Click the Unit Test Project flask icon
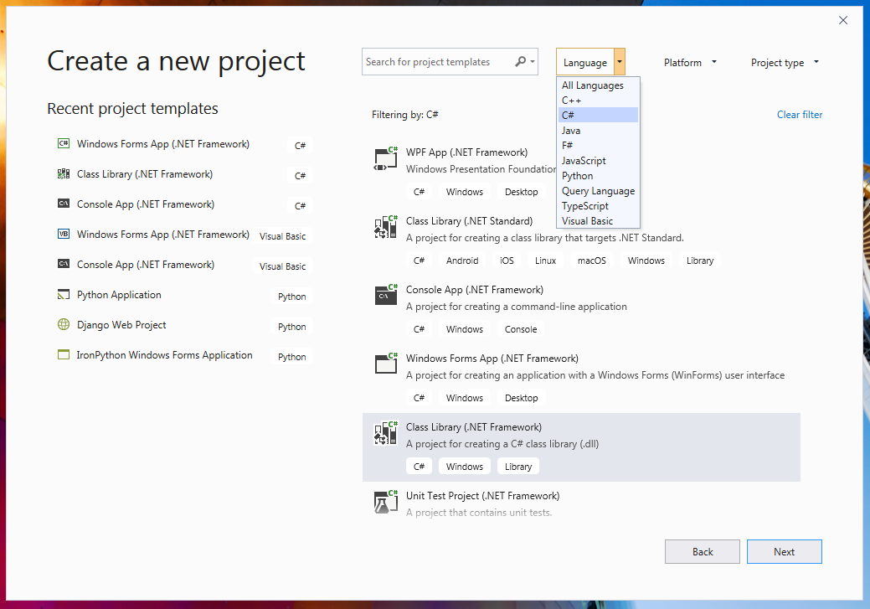Viewport: 870px width, 609px height. [386, 503]
